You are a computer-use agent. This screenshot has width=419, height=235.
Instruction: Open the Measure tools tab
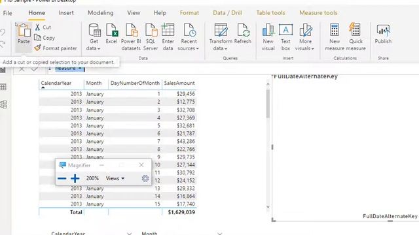pyautogui.click(x=318, y=13)
